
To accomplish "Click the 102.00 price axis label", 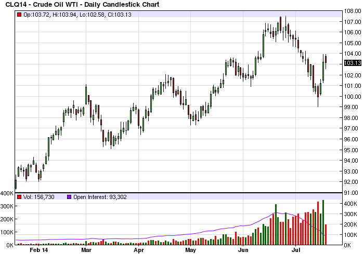I will [x=353, y=75].
